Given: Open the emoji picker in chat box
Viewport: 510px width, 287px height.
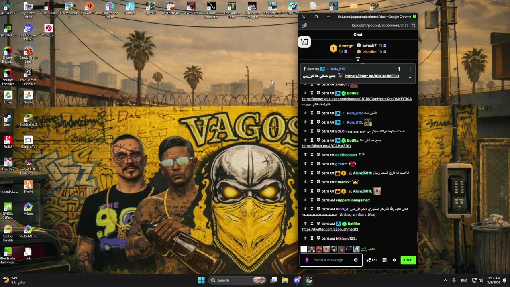Looking at the screenshot, I should [356, 260].
